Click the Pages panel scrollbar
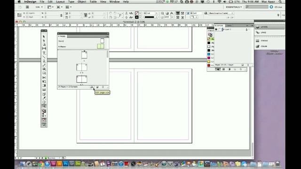The image size is (301, 169). coord(108,54)
